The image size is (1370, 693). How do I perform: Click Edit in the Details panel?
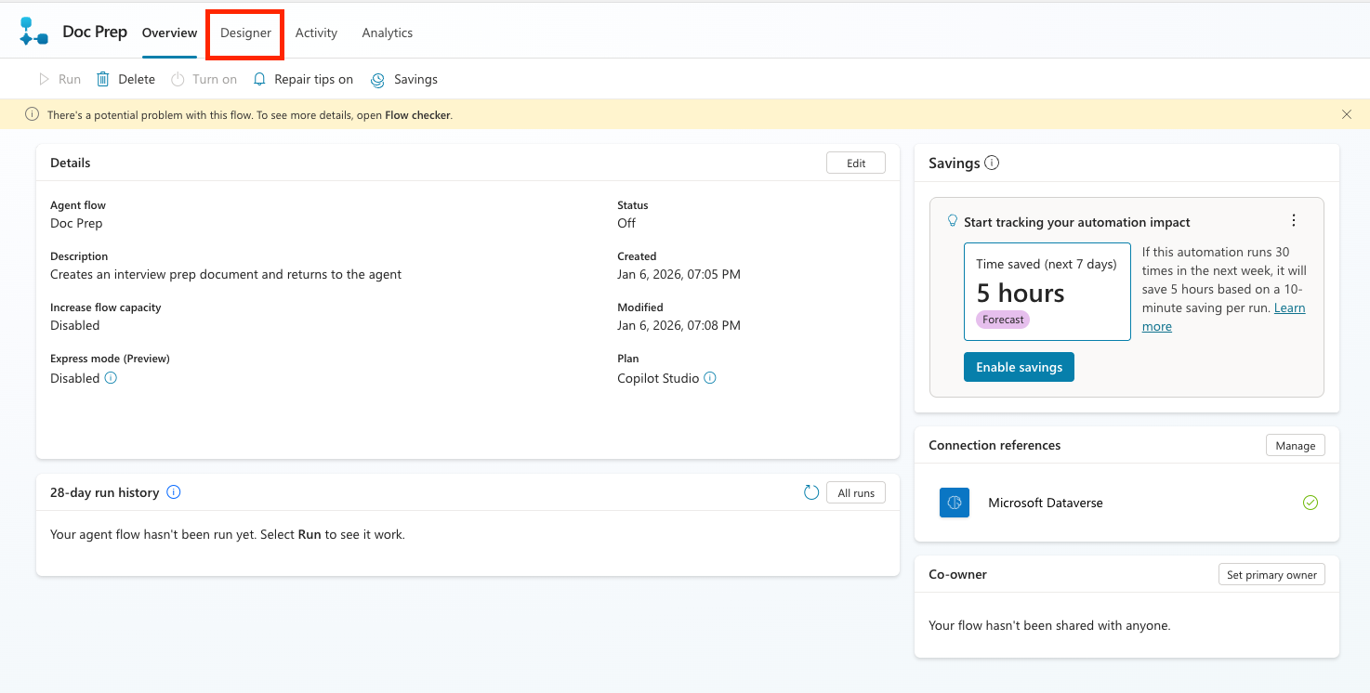point(855,163)
